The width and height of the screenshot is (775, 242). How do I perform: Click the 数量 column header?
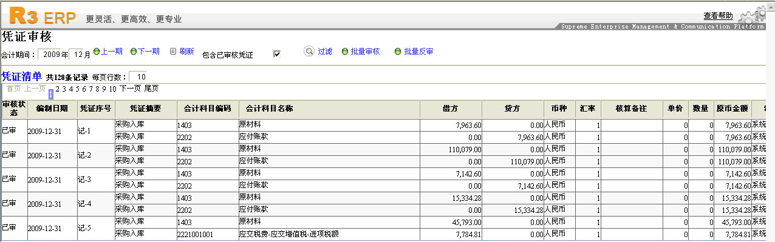701,109
